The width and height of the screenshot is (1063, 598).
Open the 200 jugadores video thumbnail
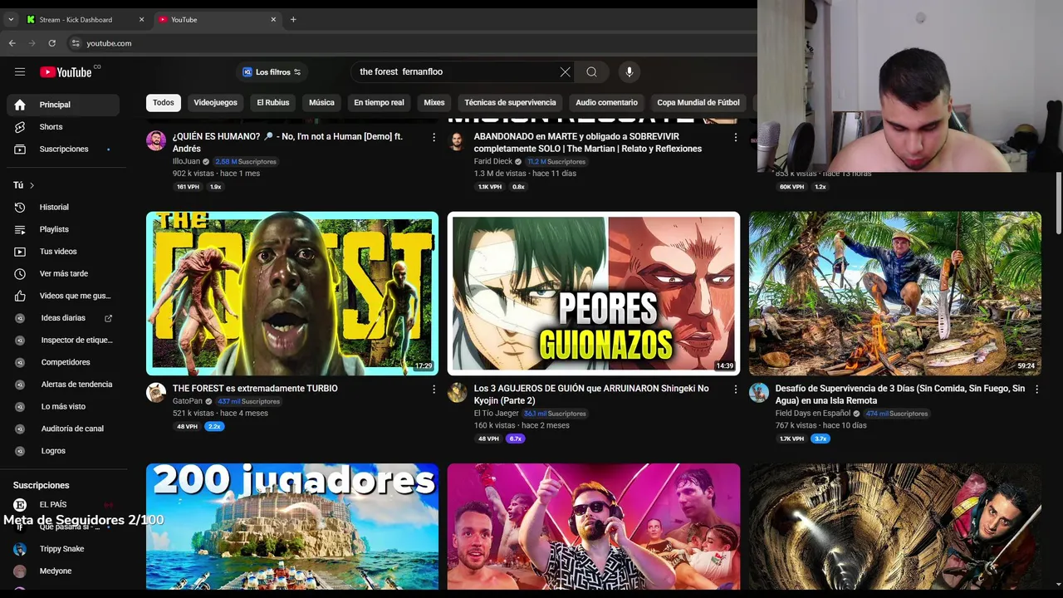[292, 527]
